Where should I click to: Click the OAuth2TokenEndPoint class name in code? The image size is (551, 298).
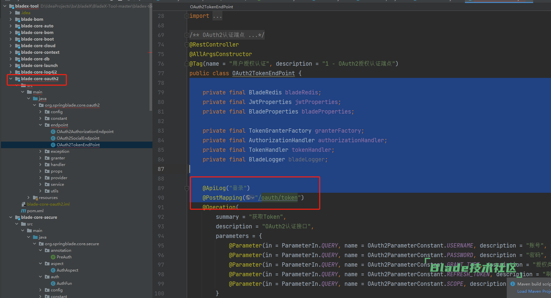tap(264, 73)
